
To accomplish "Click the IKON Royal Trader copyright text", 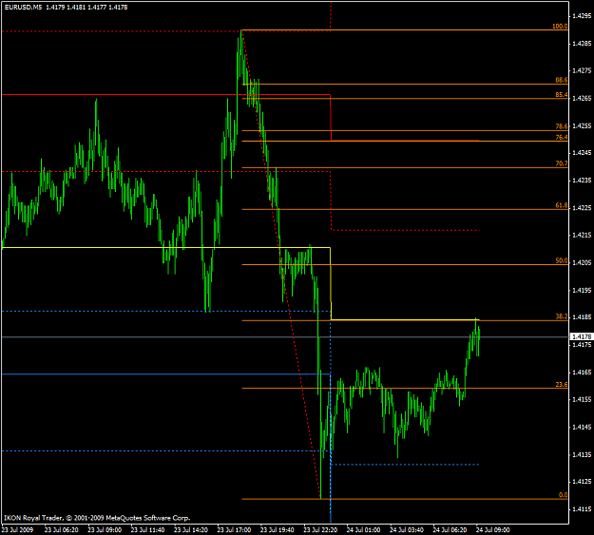I will (x=97, y=518).
